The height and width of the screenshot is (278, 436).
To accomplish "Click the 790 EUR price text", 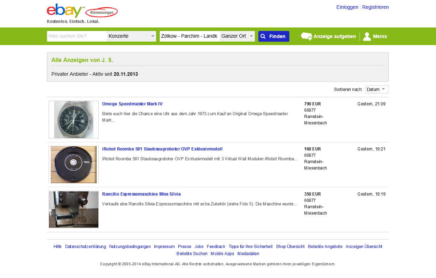I will click(x=313, y=104).
